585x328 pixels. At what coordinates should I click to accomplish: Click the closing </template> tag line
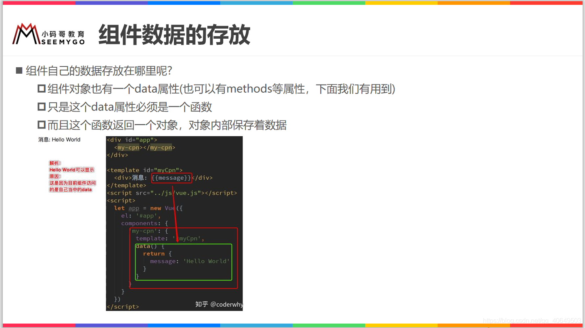(x=126, y=185)
